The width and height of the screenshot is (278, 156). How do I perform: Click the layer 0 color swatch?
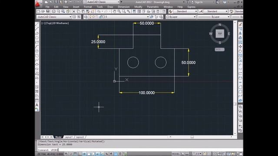pos(104,17)
